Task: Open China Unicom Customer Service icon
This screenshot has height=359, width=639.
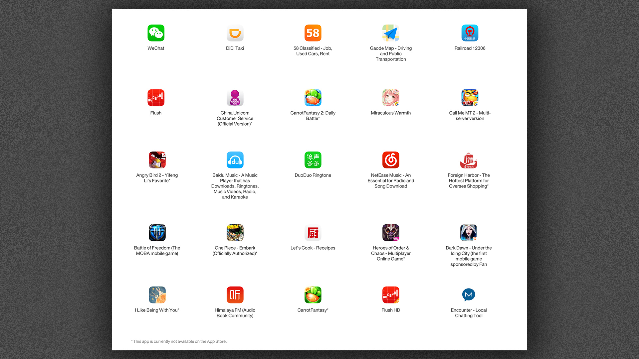Action: coord(235,98)
